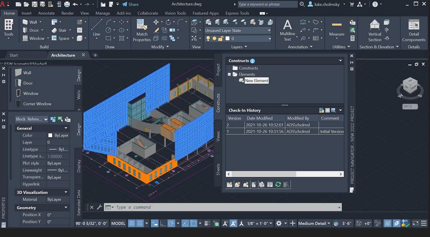
Task: Toggle clean screen icon in status bar
Action: 416,224
